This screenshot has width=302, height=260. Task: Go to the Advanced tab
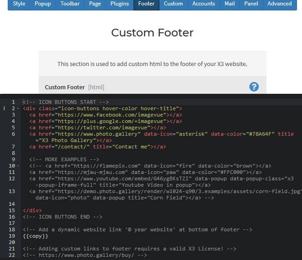[280, 4]
